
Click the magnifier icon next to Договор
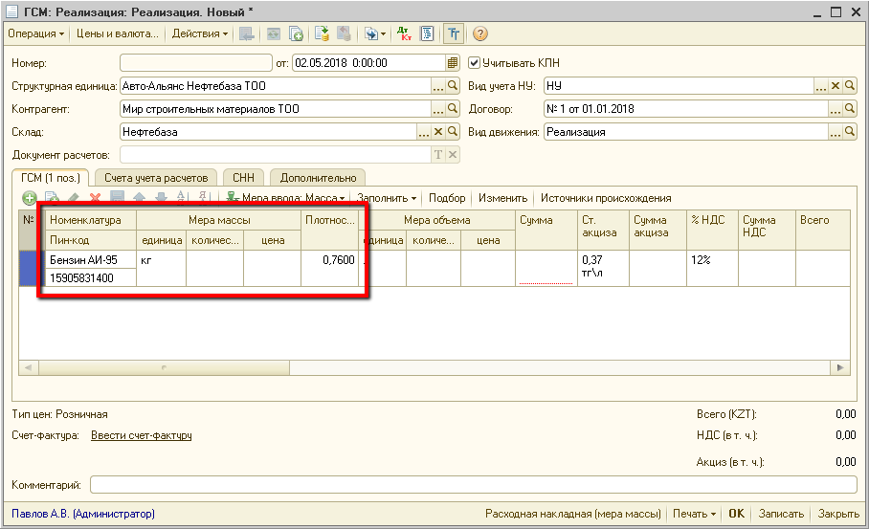click(x=849, y=109)
